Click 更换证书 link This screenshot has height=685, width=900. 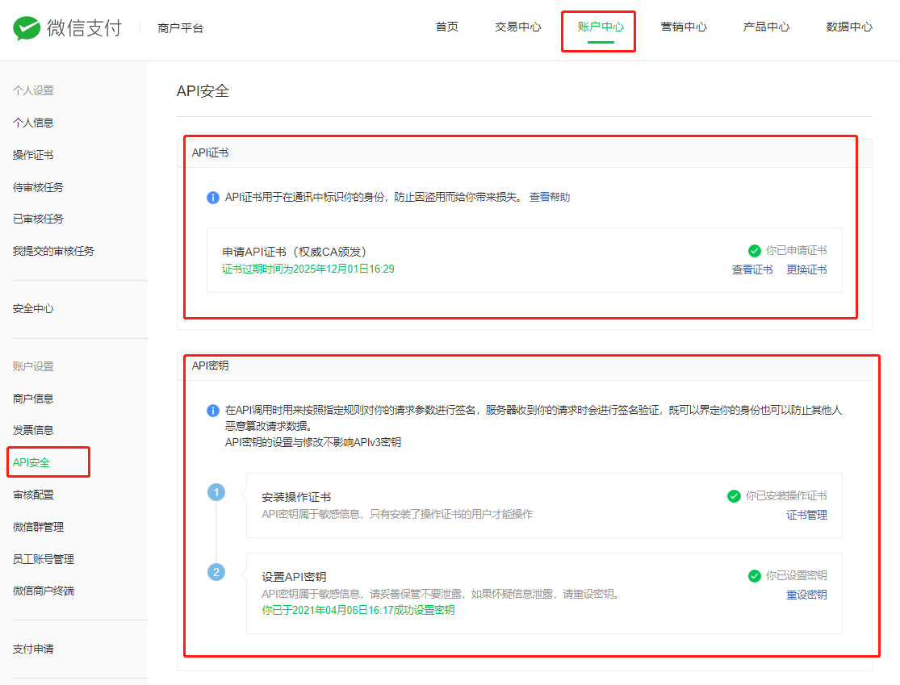pos(806,269)
